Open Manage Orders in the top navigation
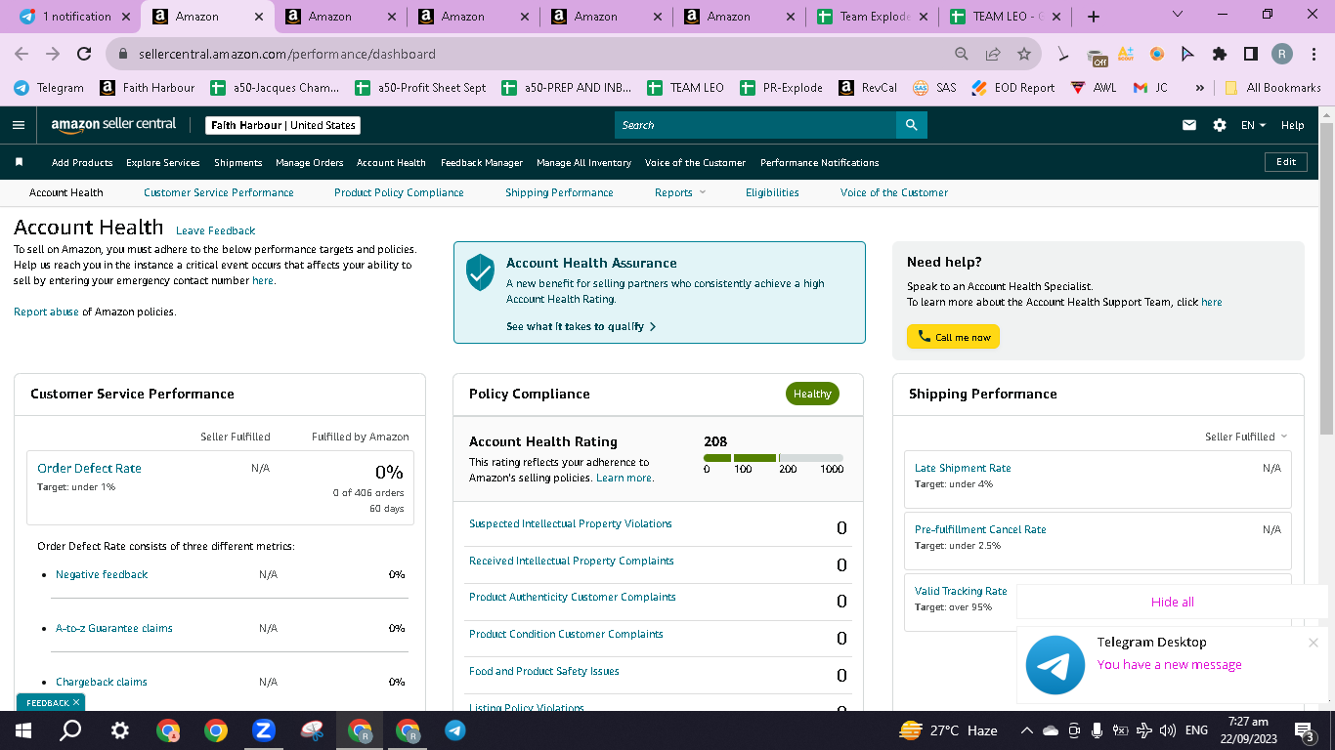This screenshot has width=1335, height=750. [x=310, y=162]
